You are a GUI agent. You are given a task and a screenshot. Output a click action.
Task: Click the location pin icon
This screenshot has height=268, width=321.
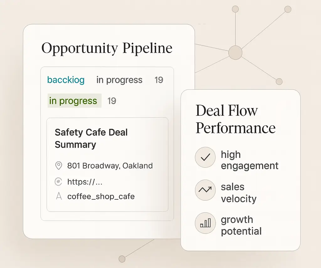click(x=59, y=166)
